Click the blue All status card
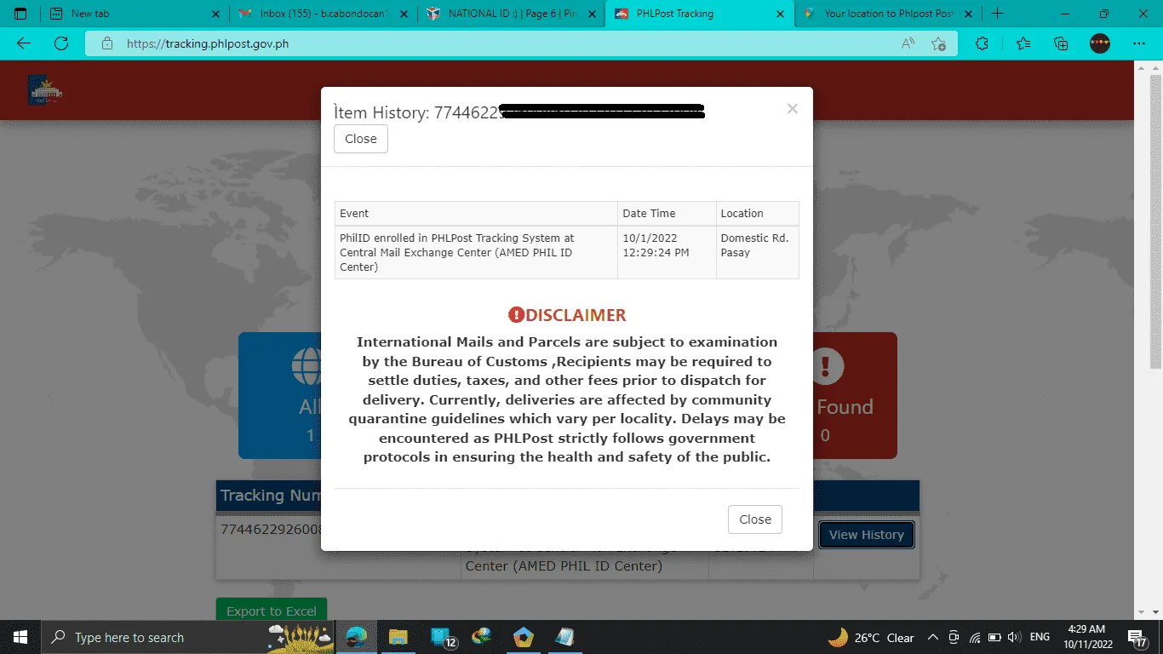The image size is (1163, 654). [279, 395]
